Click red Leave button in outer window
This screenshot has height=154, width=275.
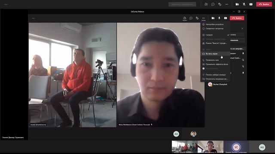click(264, 4)
